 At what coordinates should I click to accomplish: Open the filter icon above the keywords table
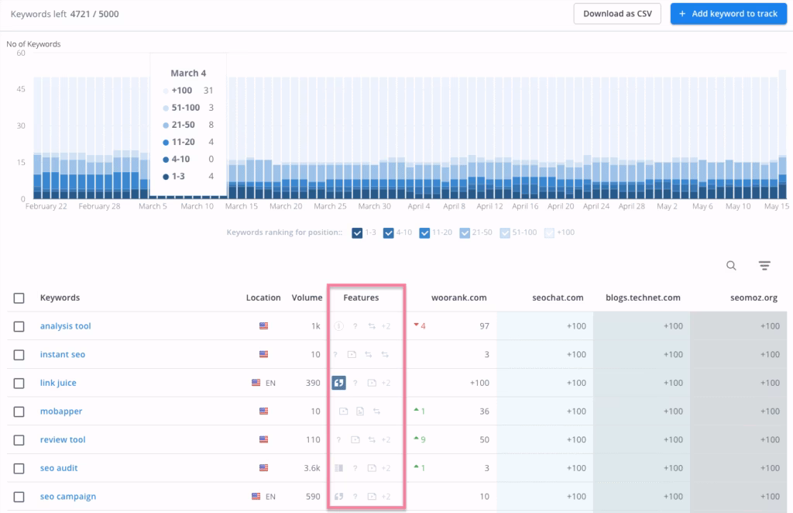[764, 265]
